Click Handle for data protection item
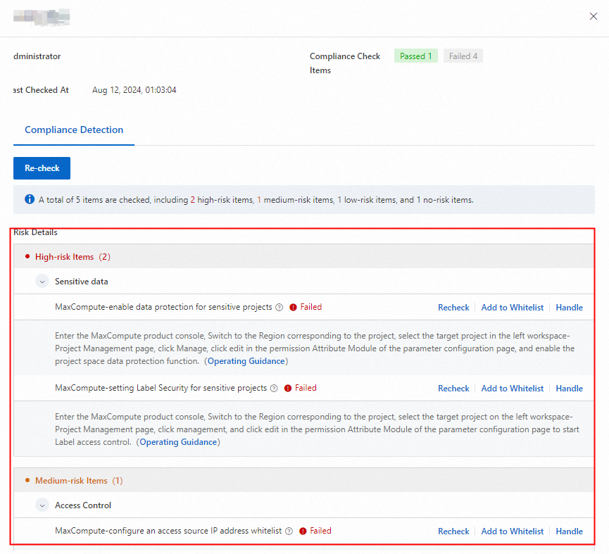The image size is (609, 554). click(x=569, y=308)
